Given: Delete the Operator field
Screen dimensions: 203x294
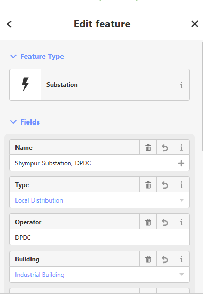Looking at the screenshot, I should [x=148, y=222].
